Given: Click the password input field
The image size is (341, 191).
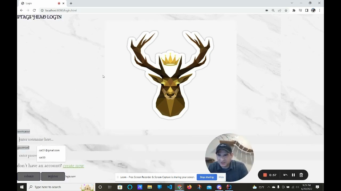Looking at the screenshot, I should (x=170, y=155).
